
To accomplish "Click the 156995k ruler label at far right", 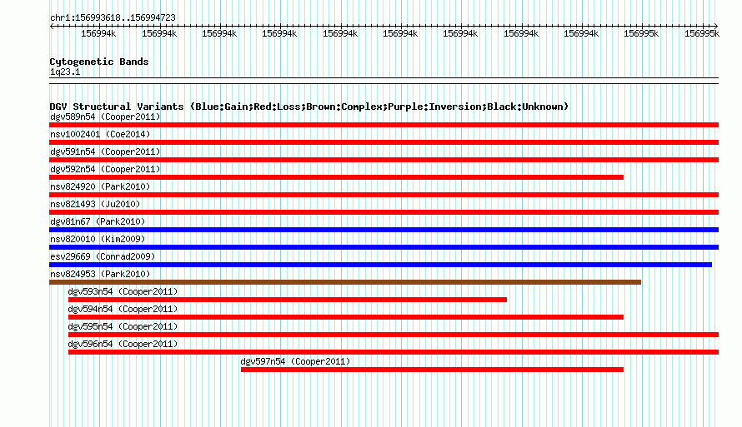I will point(702,33).
